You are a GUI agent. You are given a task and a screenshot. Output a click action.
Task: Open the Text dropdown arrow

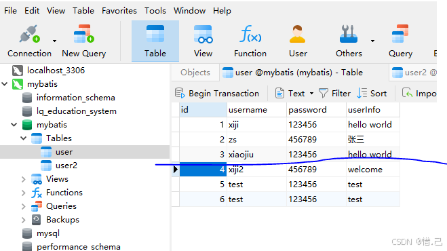[311, 93]
